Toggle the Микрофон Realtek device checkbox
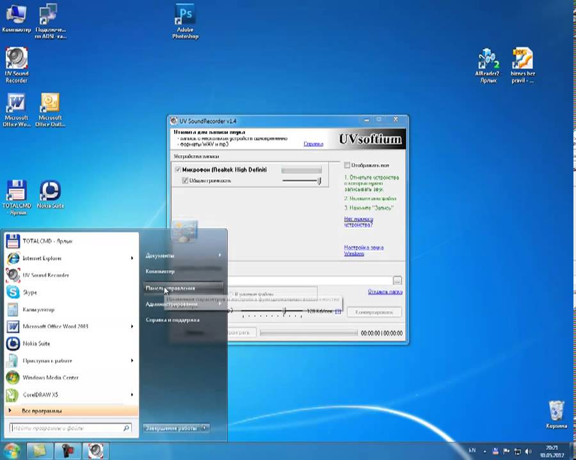Viewport: 576px width, 460px height. [178, 169]
